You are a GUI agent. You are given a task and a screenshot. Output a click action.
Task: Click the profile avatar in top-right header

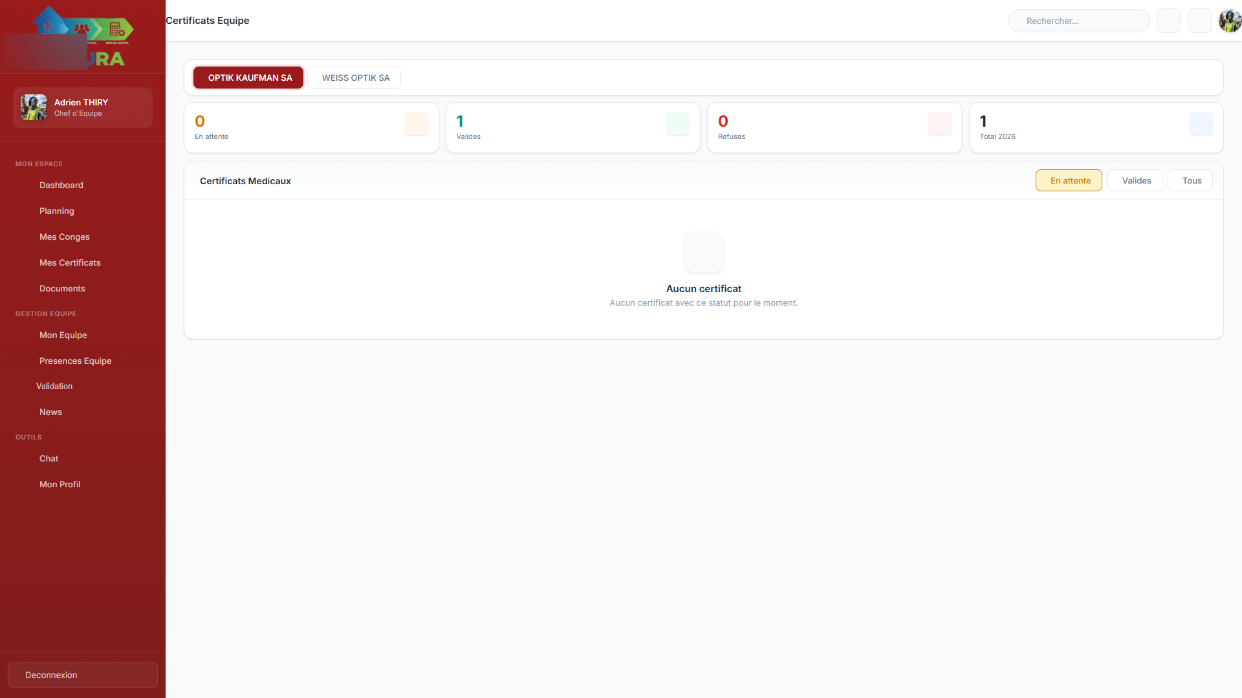click(x=1229, y=21)
